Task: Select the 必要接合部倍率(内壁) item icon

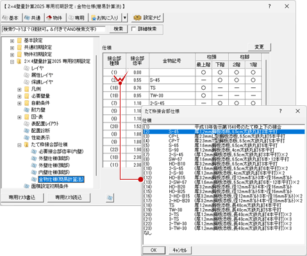Action: (x=34, y=151)
